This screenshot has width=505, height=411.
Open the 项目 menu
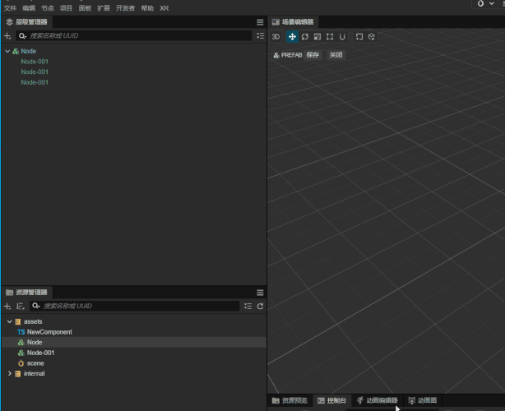(x=66, y=8)
